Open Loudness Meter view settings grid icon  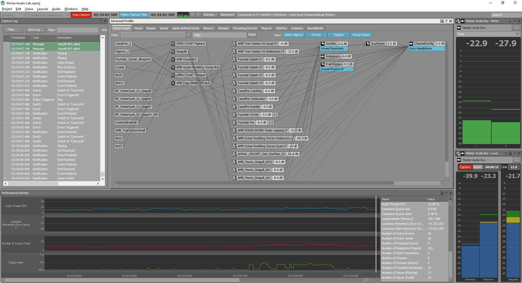tap(510, 153)
